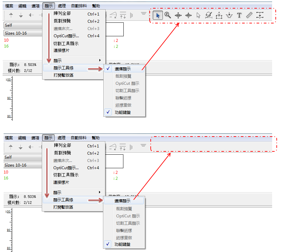Click 聯繫紙樣 in upper window submenu
281x252 pixels.
pos(124,98)
